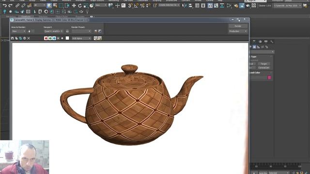Click the Select and Place icon

(x=92, y=5)
